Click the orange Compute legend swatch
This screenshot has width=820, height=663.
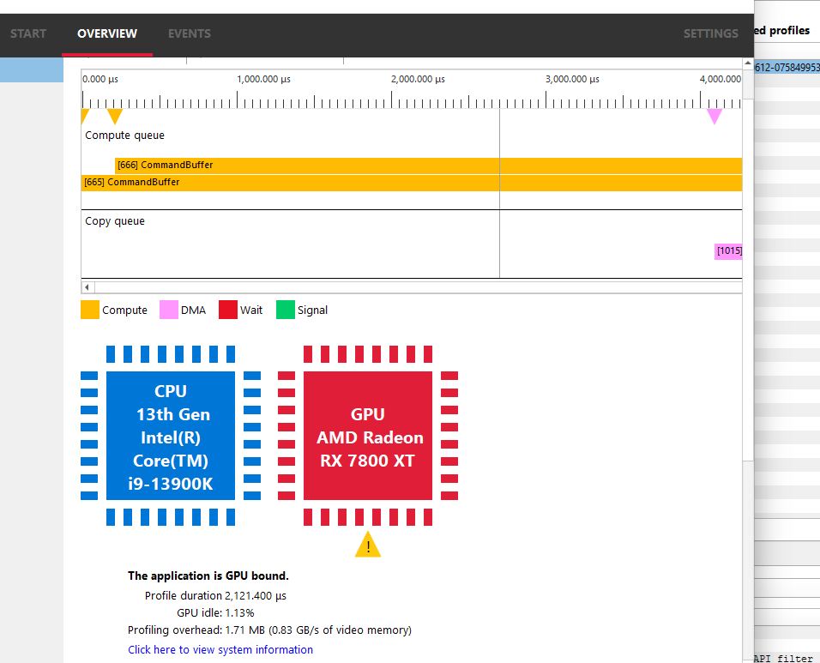point(90,310)
